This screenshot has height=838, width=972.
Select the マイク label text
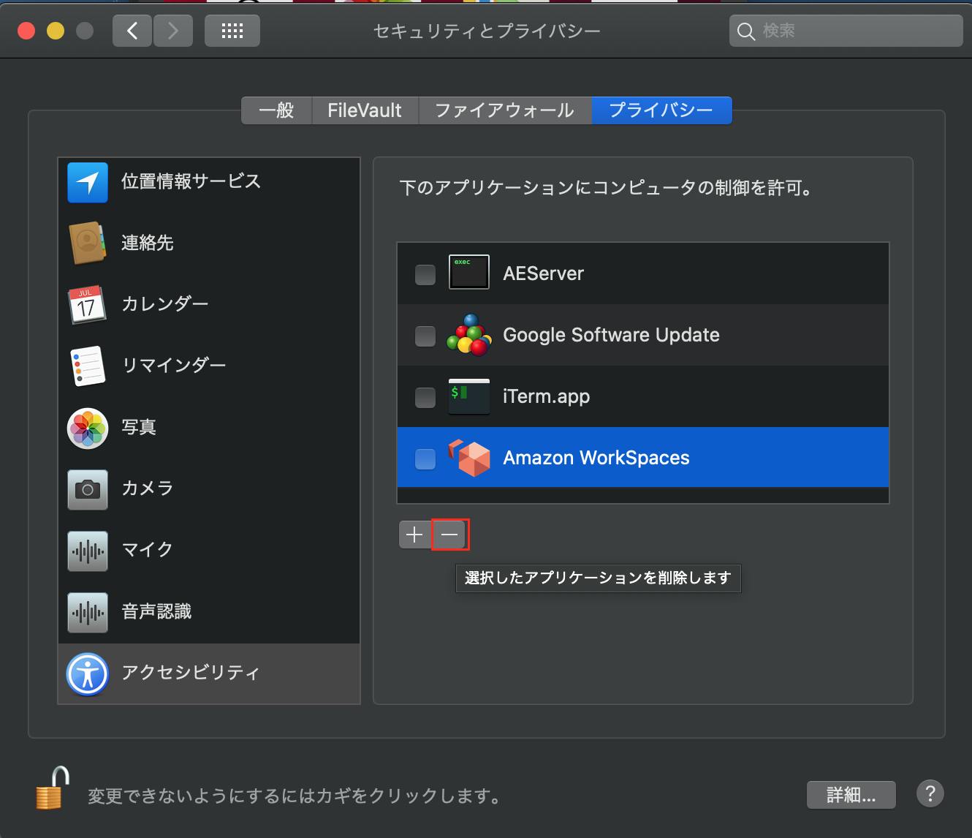[148, 550]
